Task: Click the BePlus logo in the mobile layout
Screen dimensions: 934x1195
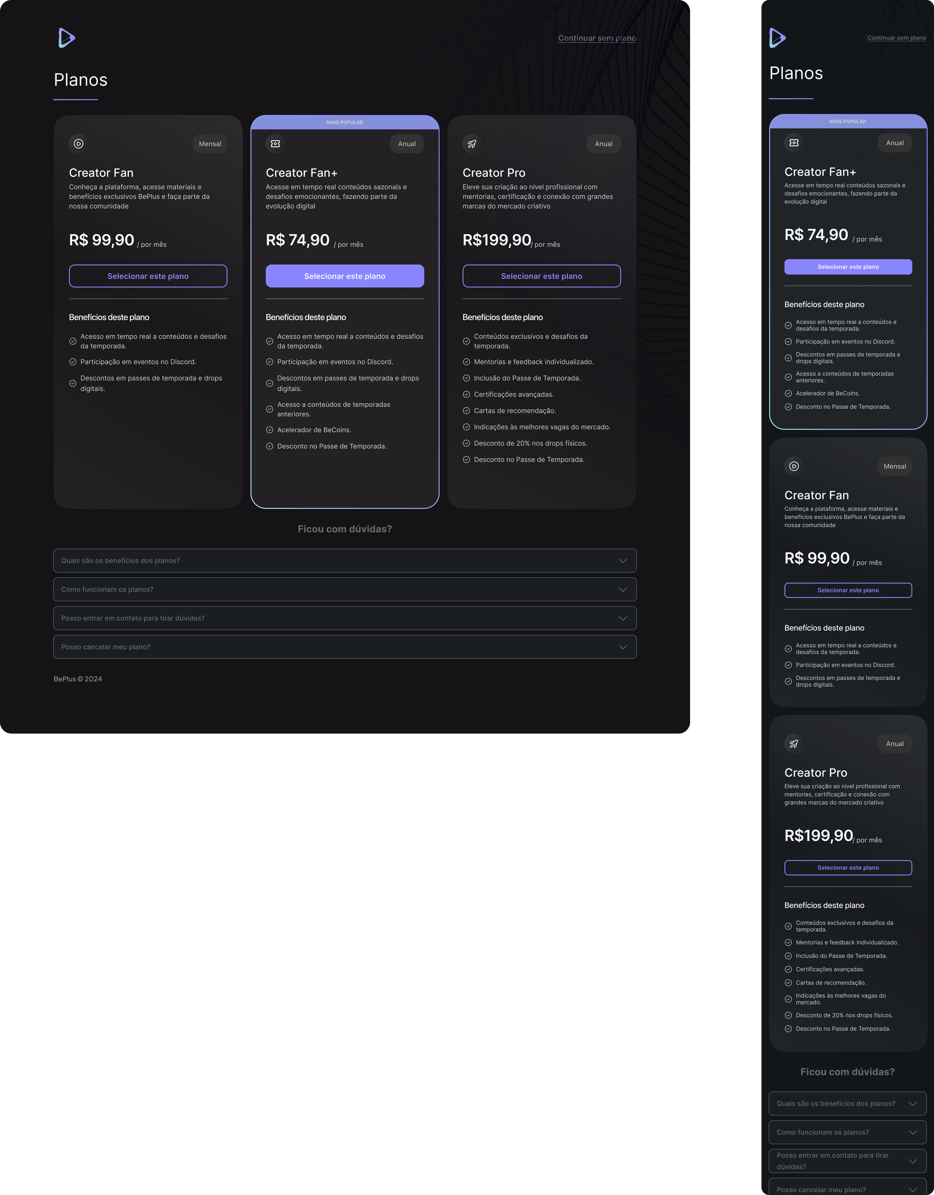Action: pyautogui.click(x=777, y=38)
